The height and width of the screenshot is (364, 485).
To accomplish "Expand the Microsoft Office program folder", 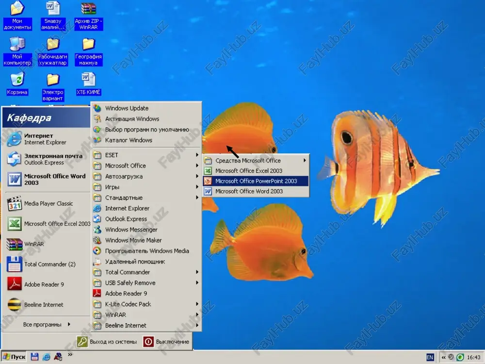I will coord(146,165).
